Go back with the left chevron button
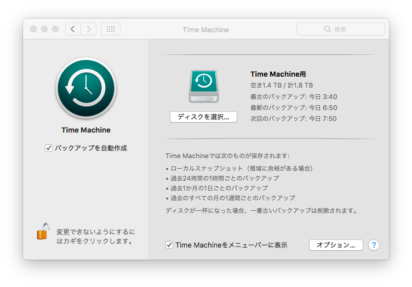The height and width of the screenshot is (287, 412). click(73, 29)
